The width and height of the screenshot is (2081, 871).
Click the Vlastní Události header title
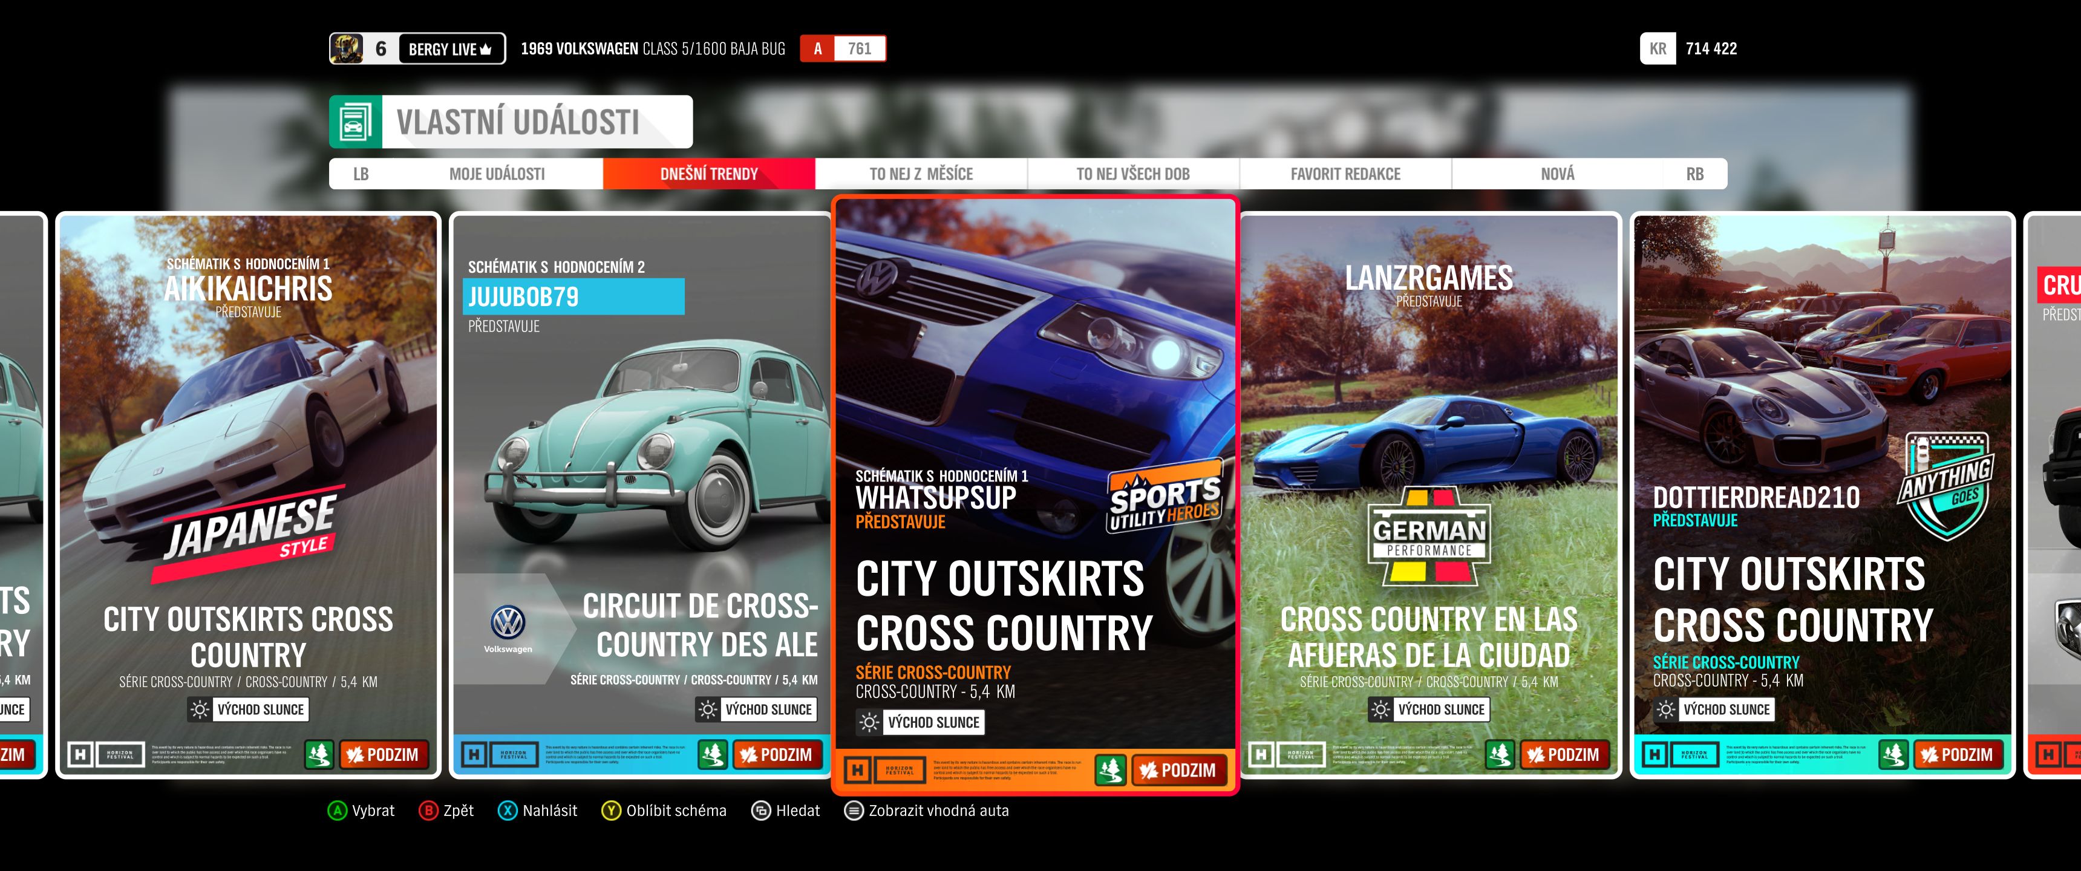point(518,122)
